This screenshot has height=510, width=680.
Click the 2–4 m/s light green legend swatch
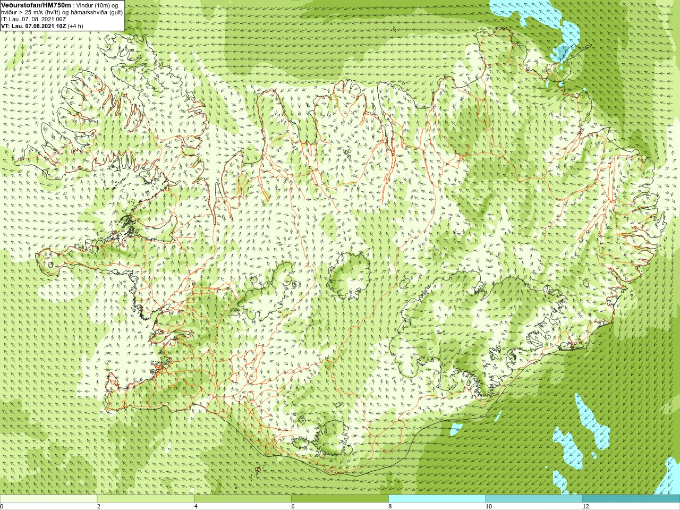tap(146, 499)
